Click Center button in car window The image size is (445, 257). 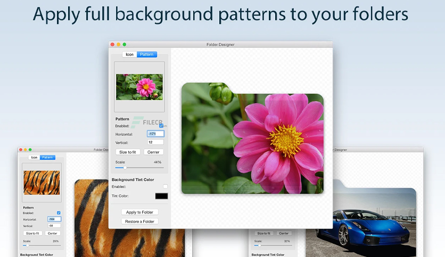284,233
